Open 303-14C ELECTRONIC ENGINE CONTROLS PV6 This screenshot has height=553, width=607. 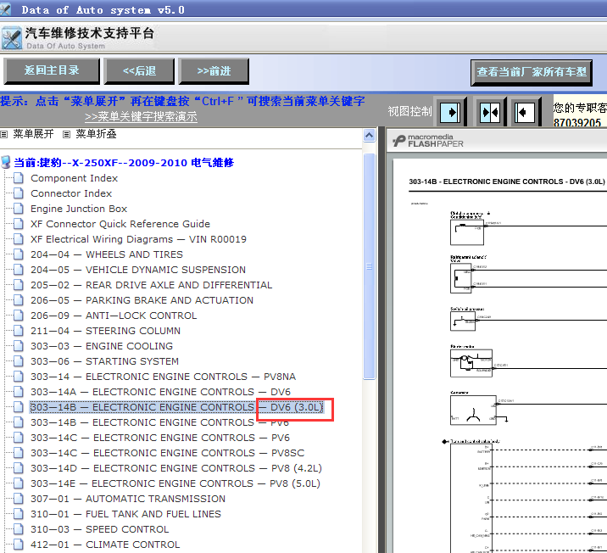[160, 438]
